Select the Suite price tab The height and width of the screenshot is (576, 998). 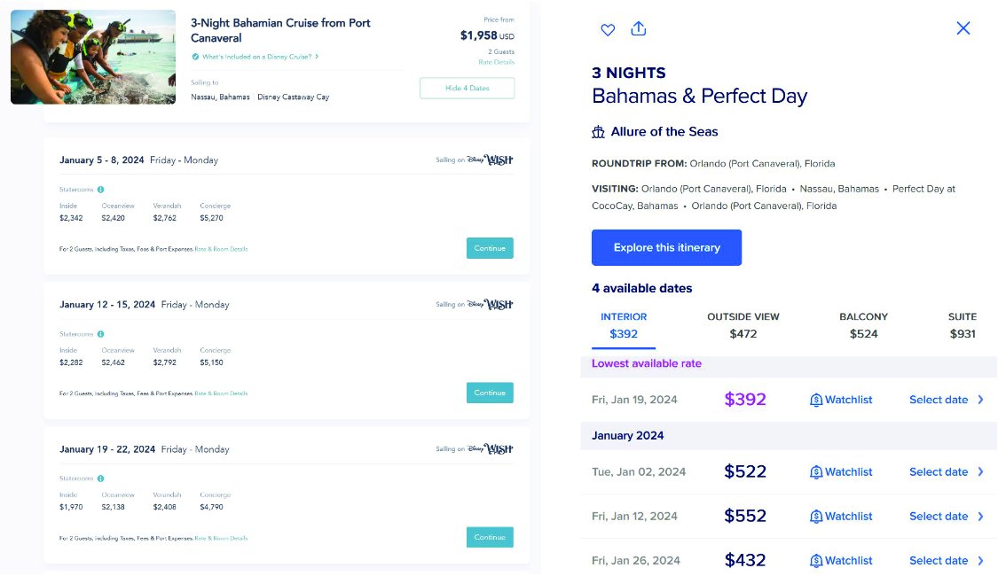962,325
